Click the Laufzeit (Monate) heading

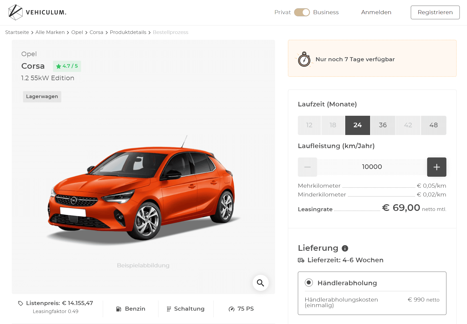(327, 104)
